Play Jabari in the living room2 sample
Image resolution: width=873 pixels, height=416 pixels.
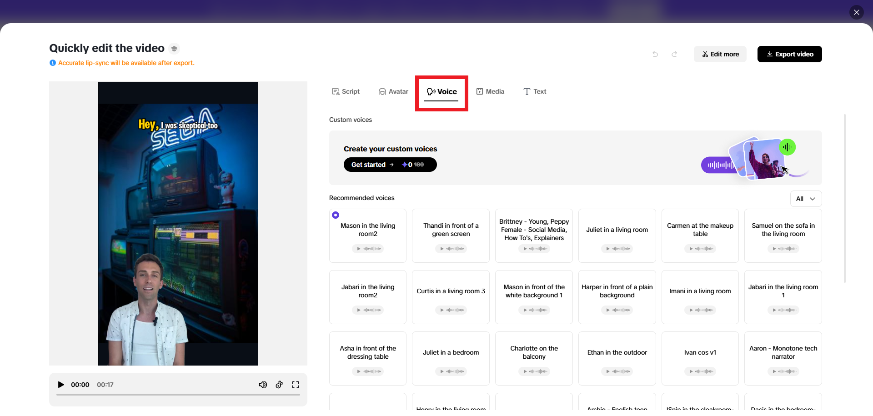point(368,310)
